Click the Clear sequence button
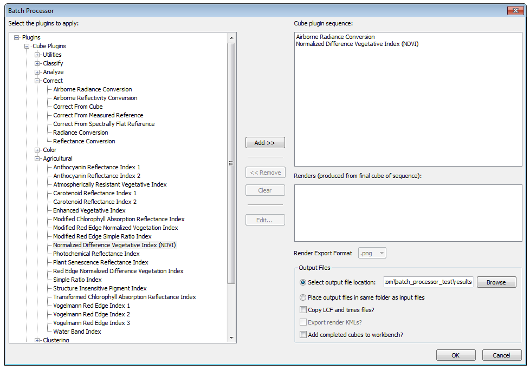This screenshot has width=530, height=371. [x=265, y=190]
